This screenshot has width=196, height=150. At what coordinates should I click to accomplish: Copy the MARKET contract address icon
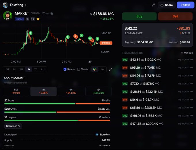52,13
